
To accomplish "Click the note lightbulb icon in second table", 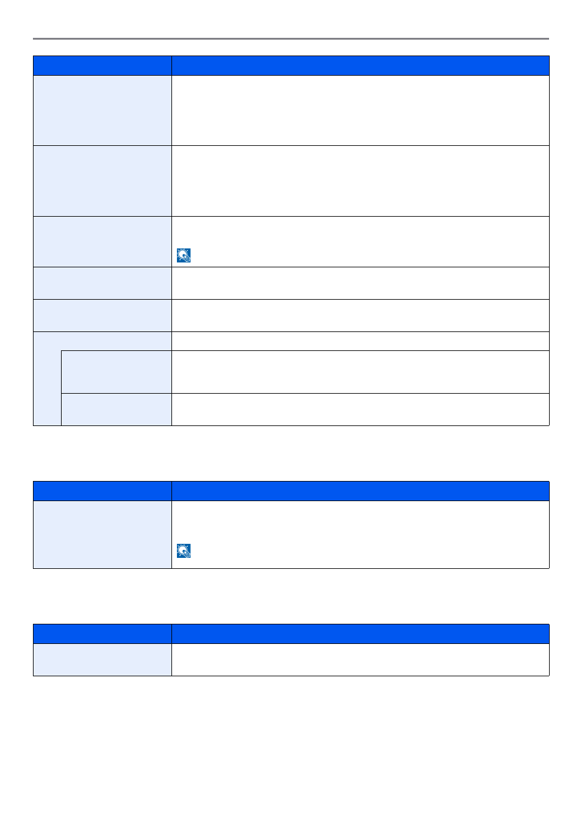I will 184,551.
